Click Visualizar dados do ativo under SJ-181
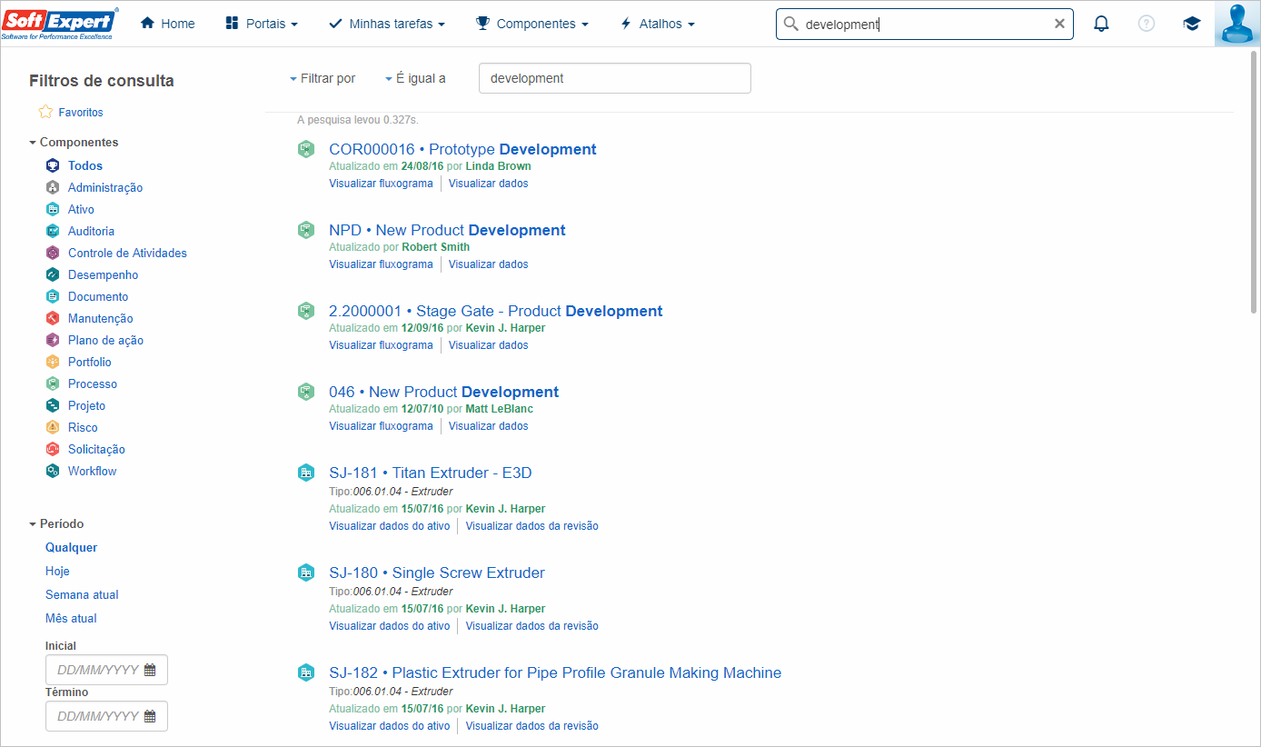 click(x=389, y=526)
